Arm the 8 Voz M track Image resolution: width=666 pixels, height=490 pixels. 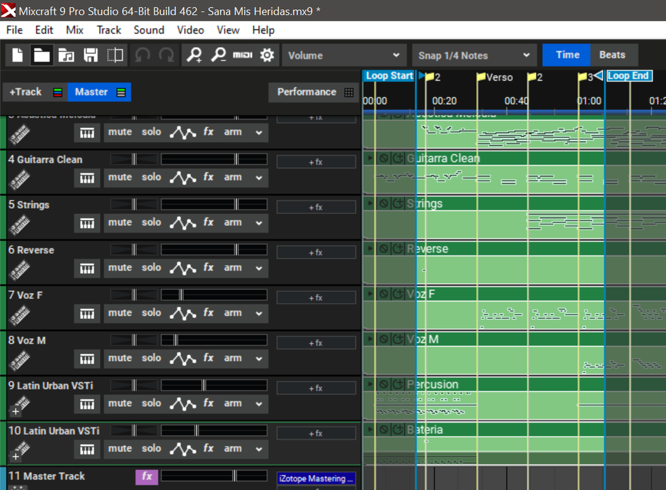(x=233, y=358)
